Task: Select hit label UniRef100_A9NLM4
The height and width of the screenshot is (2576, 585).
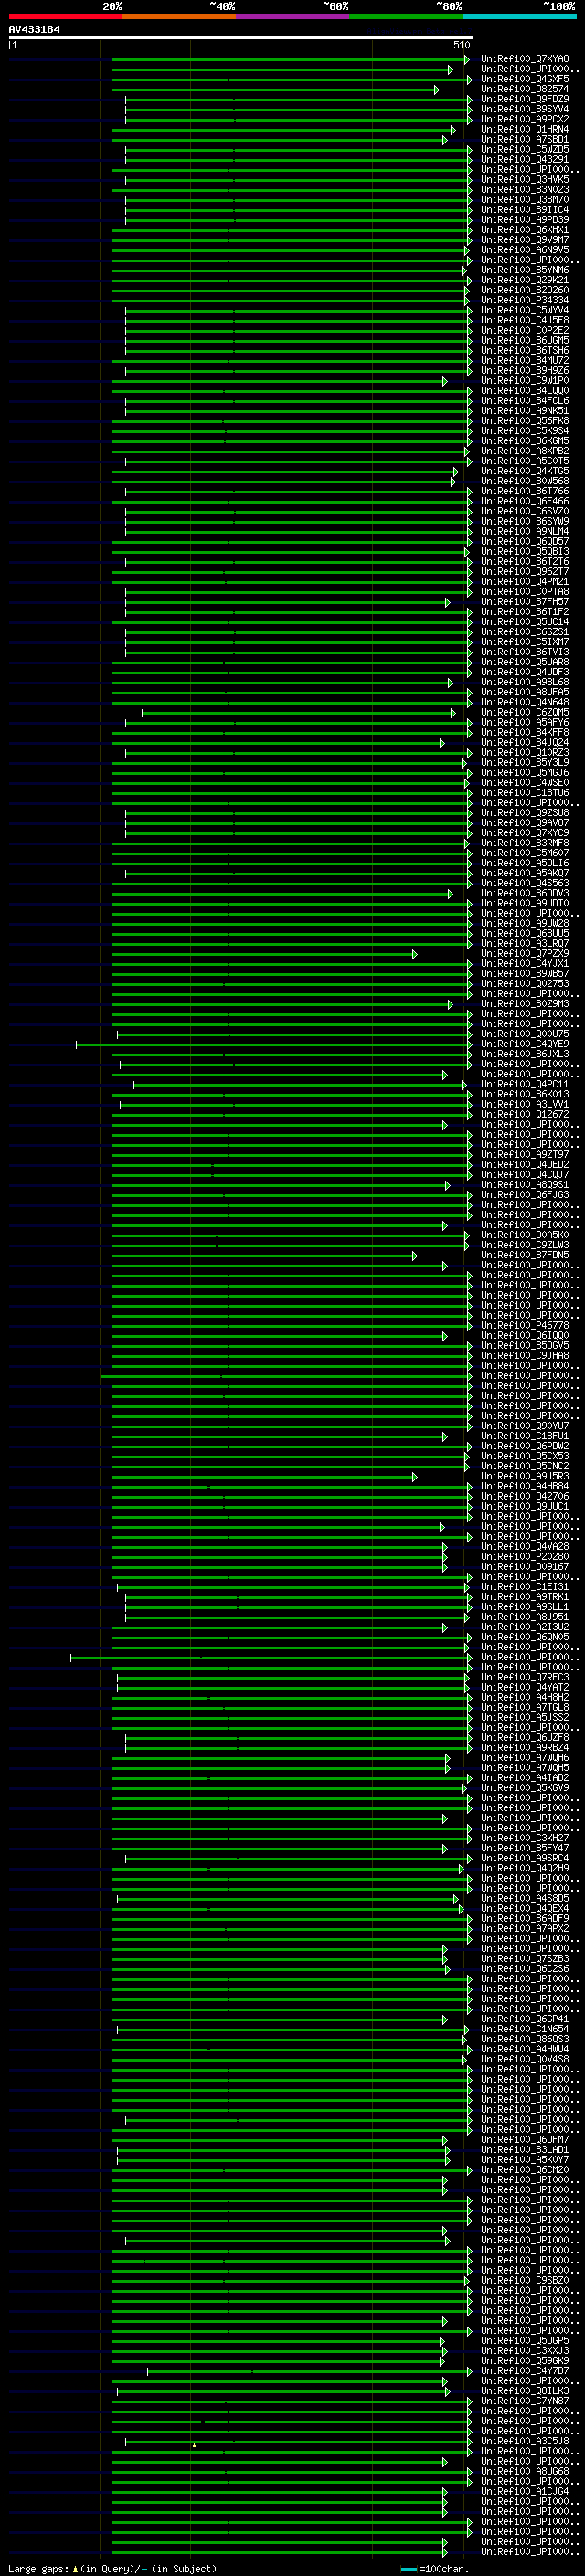Action: pyautogui.click(x=525, y=531)
